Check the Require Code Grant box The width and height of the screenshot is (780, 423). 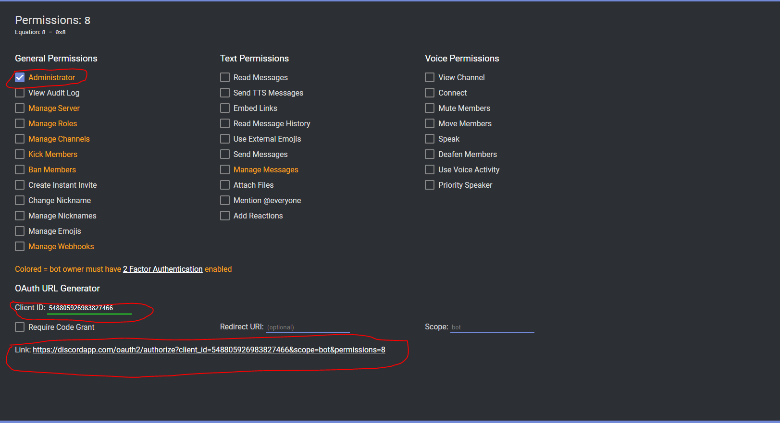pyautogui.click(x=20, y=327)
